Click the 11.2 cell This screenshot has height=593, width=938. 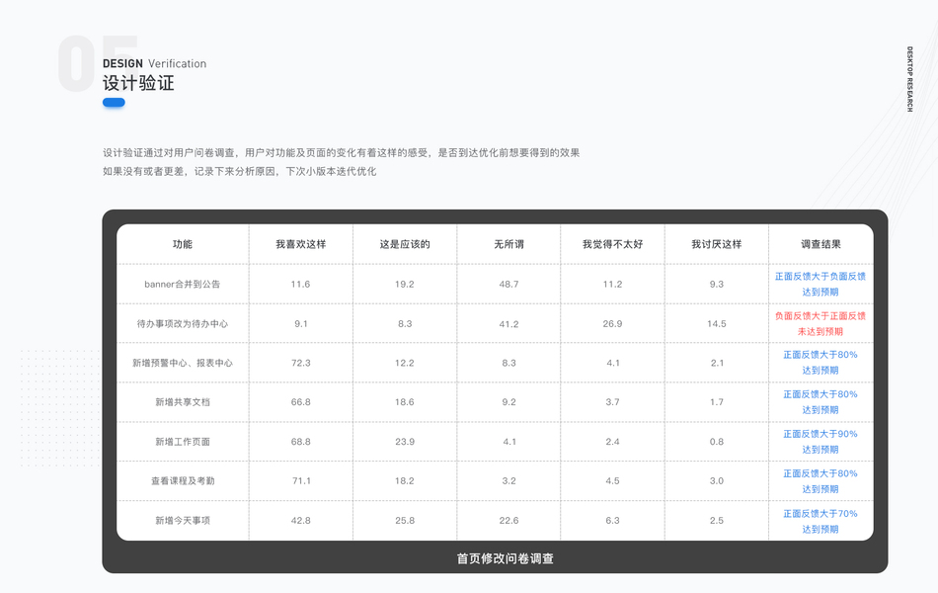click(612, 284)
